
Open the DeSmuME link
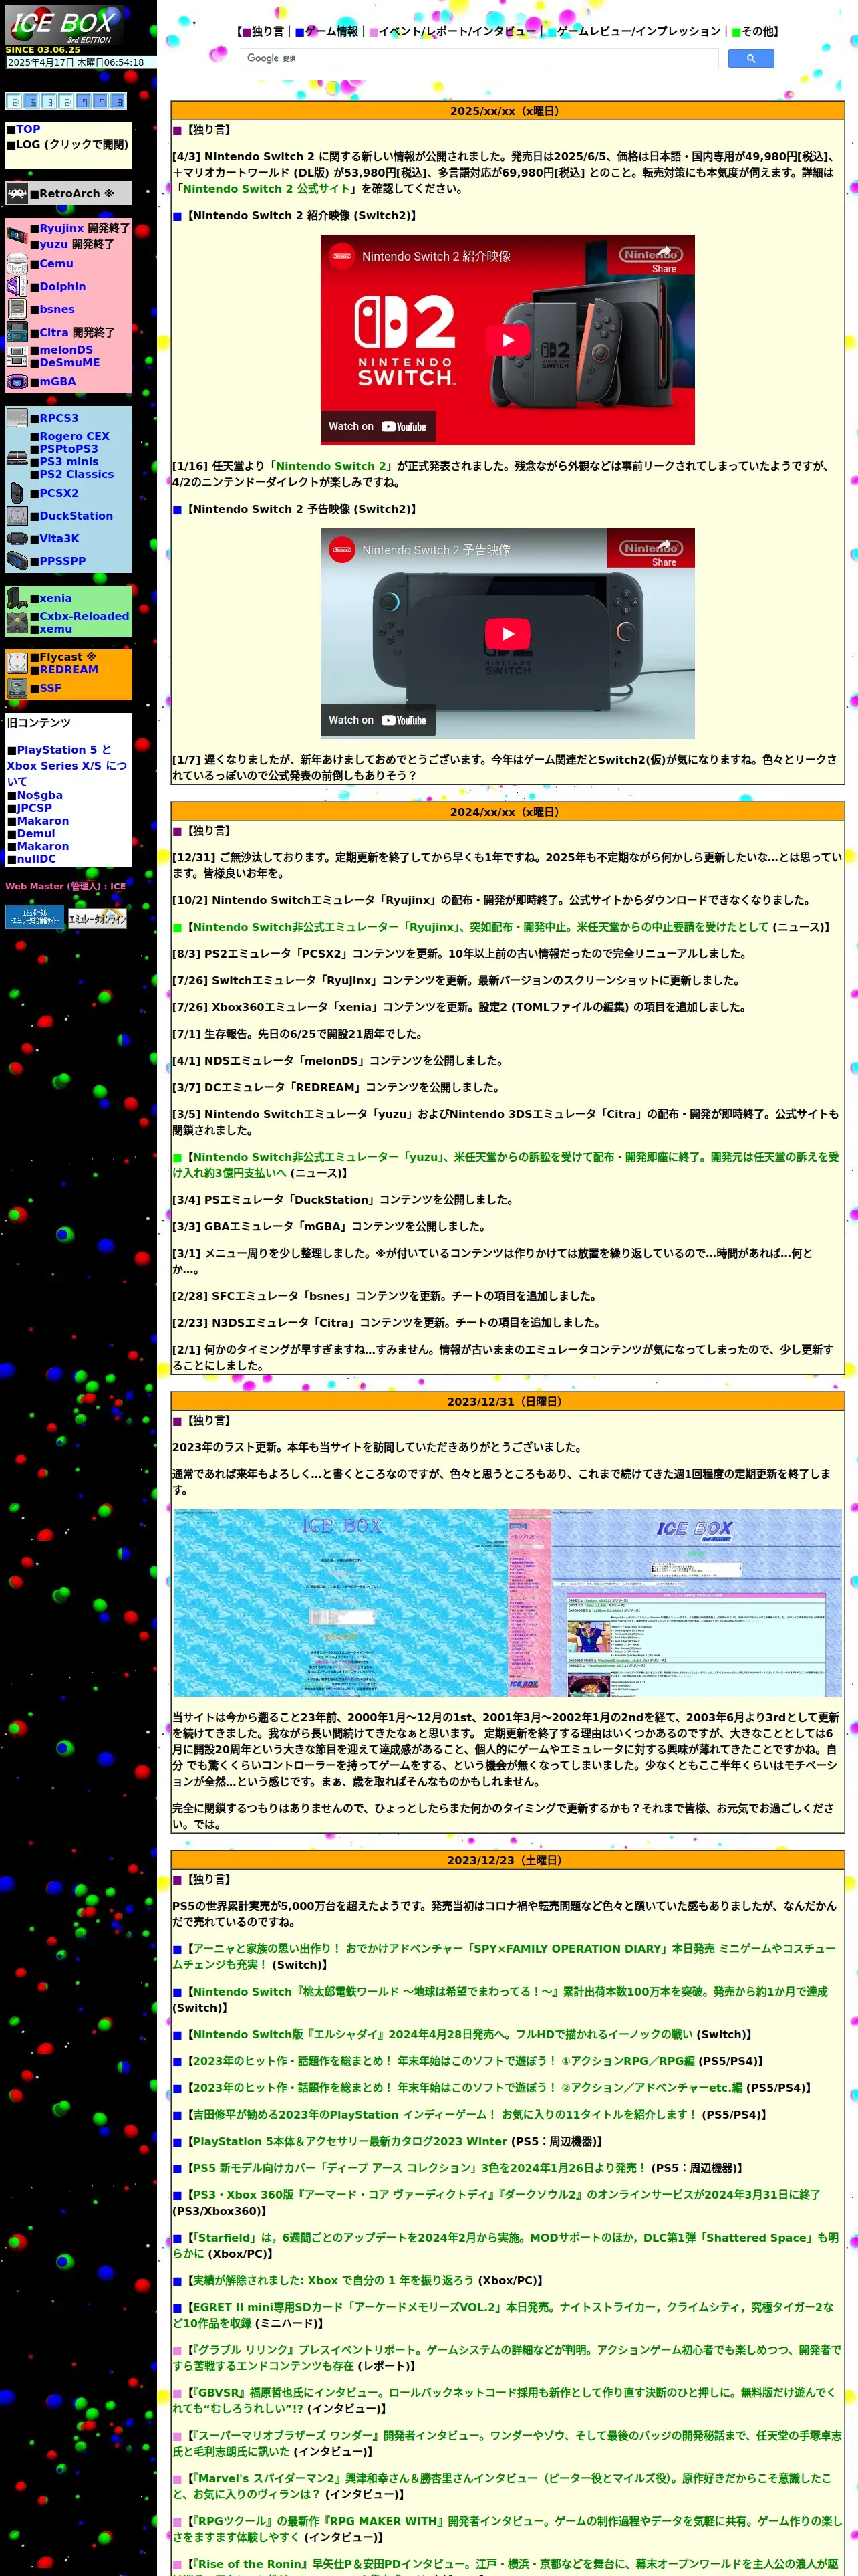tap(70, 363)
